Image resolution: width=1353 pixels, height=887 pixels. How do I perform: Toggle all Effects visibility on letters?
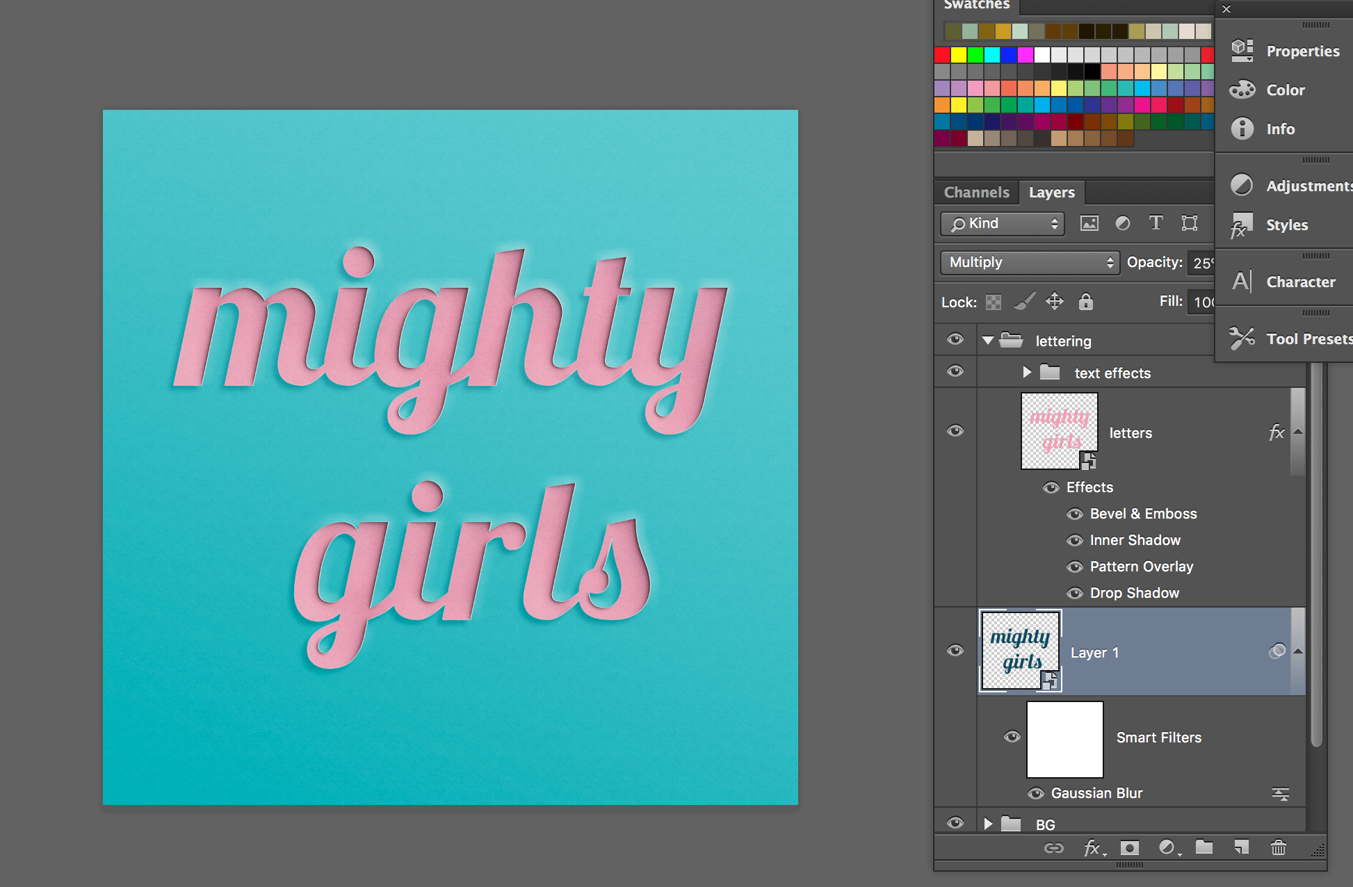tap(1051, 487)
